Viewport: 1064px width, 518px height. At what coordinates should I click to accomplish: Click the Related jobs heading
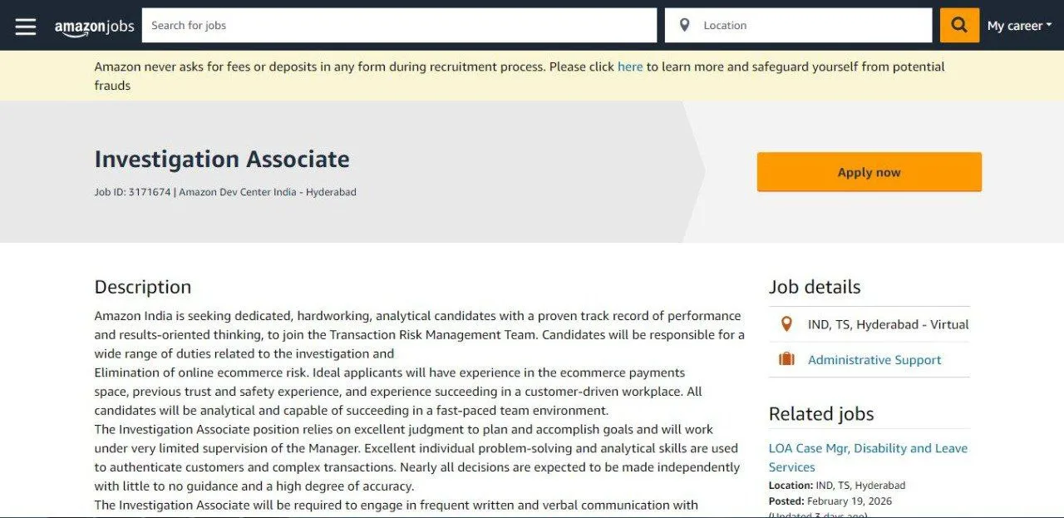(821, 413)
